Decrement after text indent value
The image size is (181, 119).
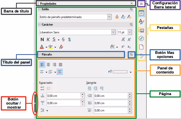pos(130,104)
